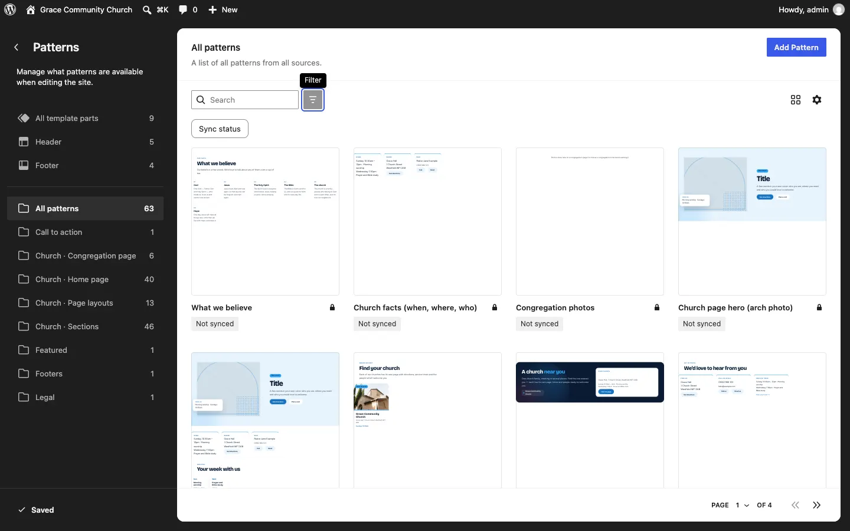
Task: Click lock icon beside Church facts pattern
Action: [x=495, y=307]
